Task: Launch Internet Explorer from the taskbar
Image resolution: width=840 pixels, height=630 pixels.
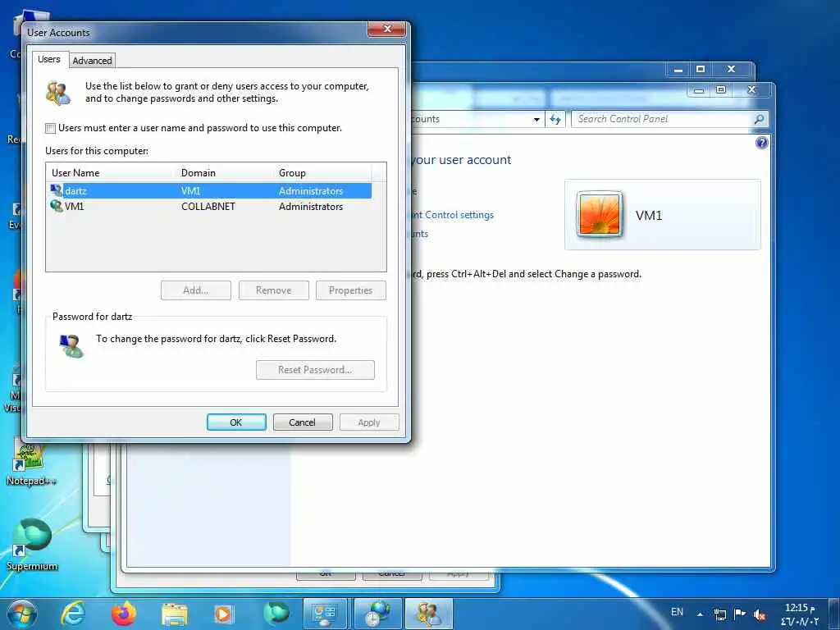Action: [x=73, y=614]
